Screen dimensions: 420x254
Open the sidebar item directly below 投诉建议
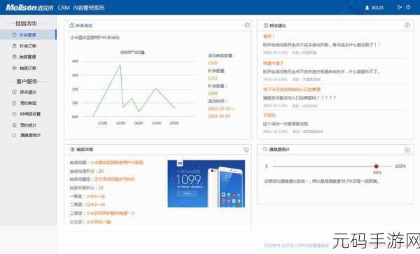tap(29, 104)
